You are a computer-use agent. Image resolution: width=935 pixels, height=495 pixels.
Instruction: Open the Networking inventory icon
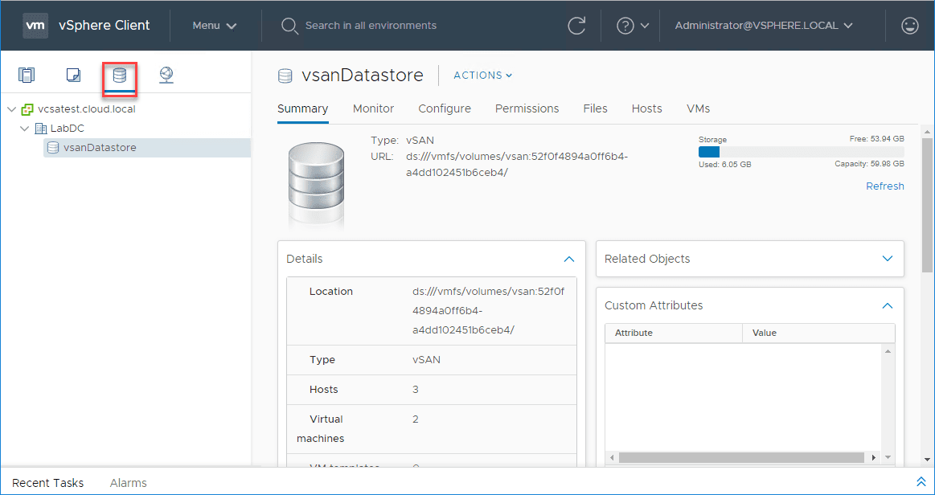166,76
